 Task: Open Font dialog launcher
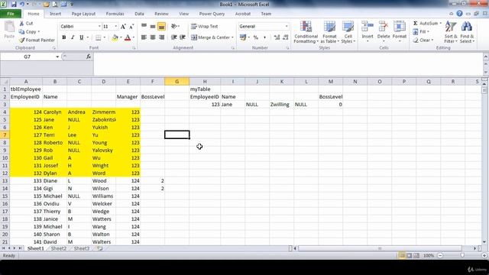pos(134,48)
